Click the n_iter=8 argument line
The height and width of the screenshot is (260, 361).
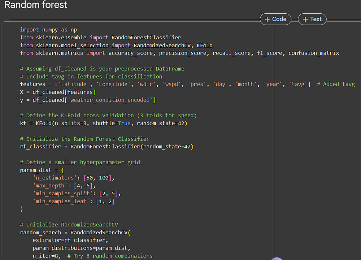(92, 256)
